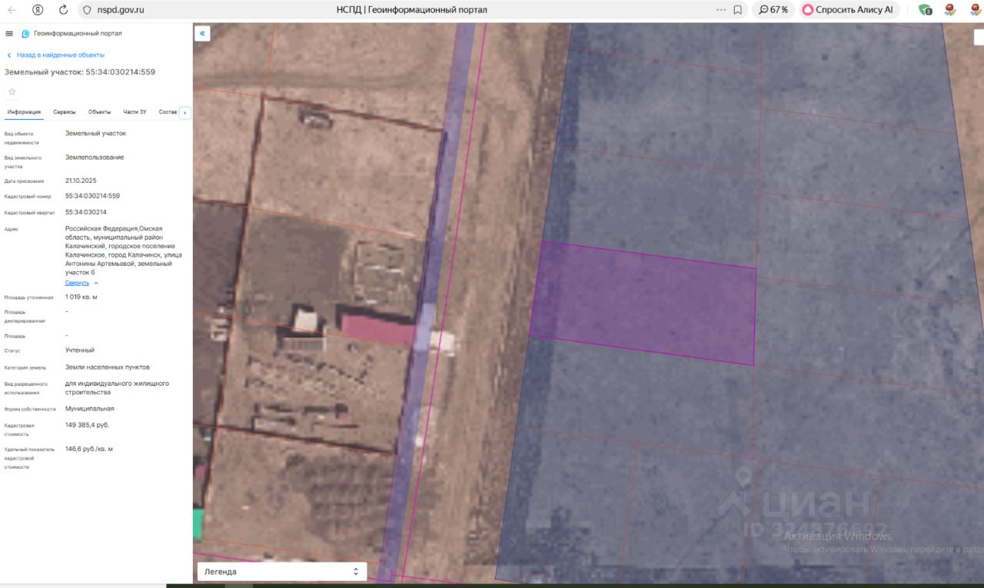The image size is (984, 588).
Task: Click the parcel title Земельный участок: 55:34:030214:559
Action: pyautogui.click(x=80, y=72)
